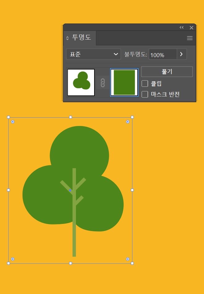
Task: Click the left-middle bounding box handle
Action: [8, 190]
